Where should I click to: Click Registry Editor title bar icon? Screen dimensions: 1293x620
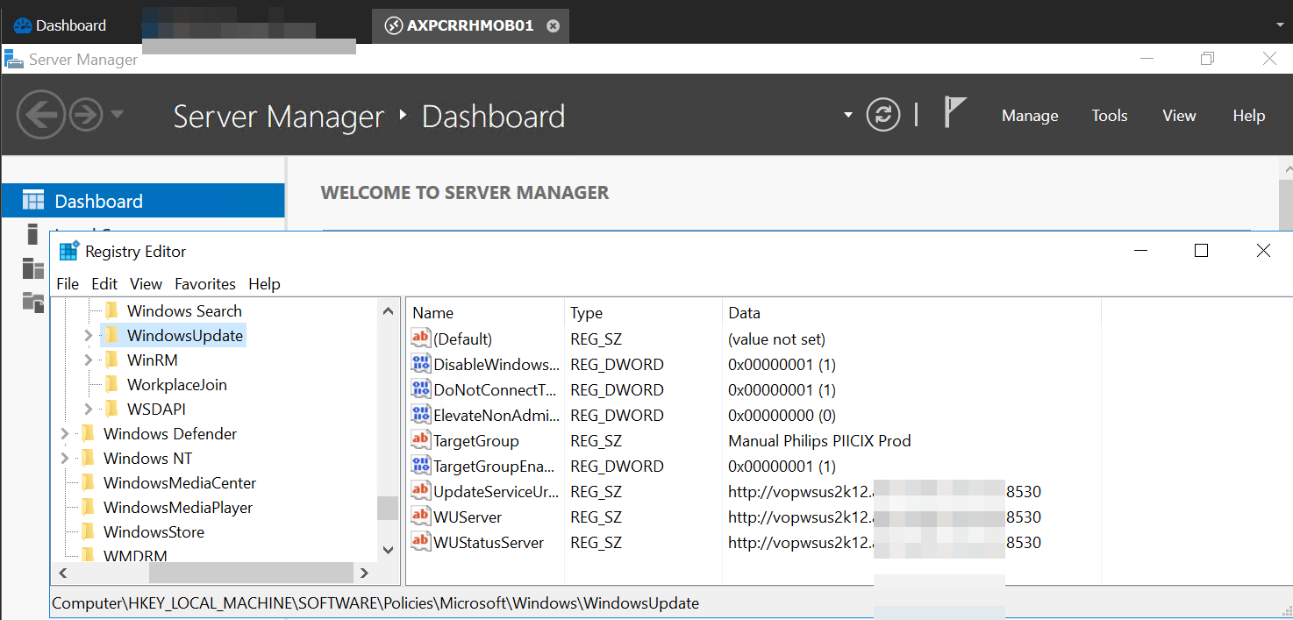[x=68, y=251]
